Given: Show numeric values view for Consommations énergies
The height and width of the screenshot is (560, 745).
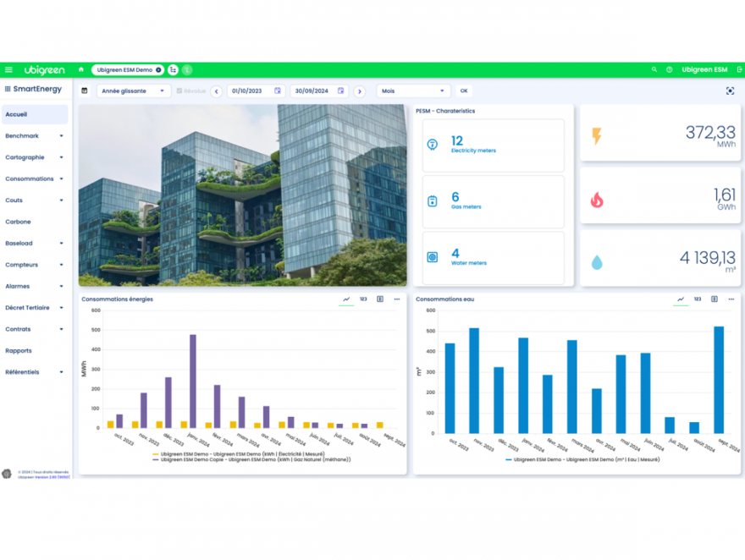Looking at the screenshot, I should tap(363, 299).
